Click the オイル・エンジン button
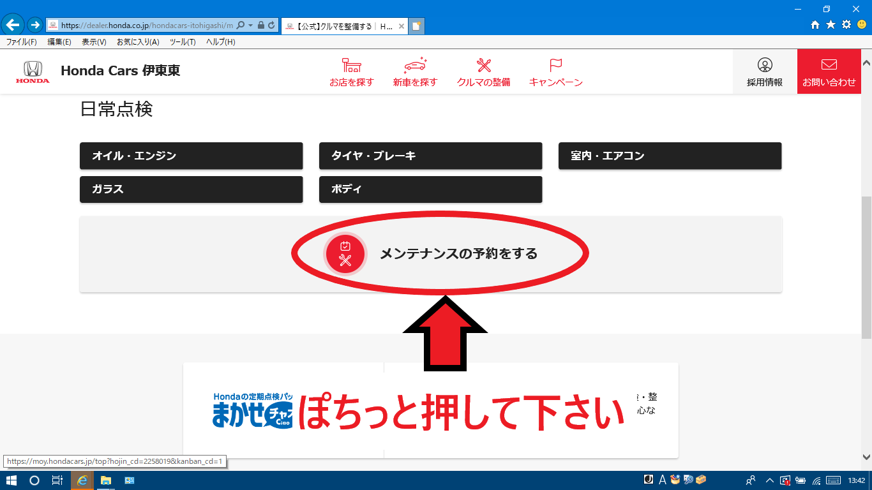This screenshot has height=490, width=872. (191, 156)
